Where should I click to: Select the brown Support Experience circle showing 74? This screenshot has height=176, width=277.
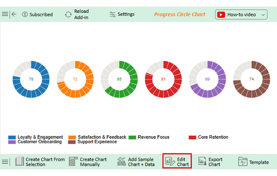[x=251, y=79]
